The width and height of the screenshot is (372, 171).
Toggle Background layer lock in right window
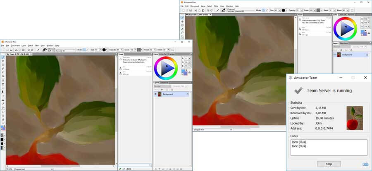pos(366,54)
